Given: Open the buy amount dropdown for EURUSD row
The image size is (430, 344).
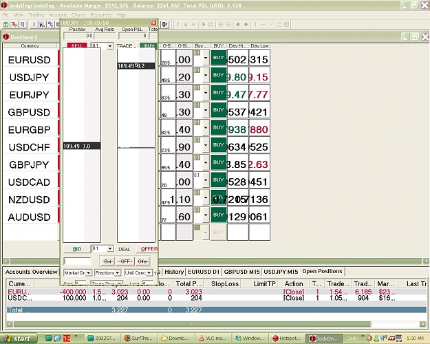Looking at the screenshot, I should click(206, 58).
